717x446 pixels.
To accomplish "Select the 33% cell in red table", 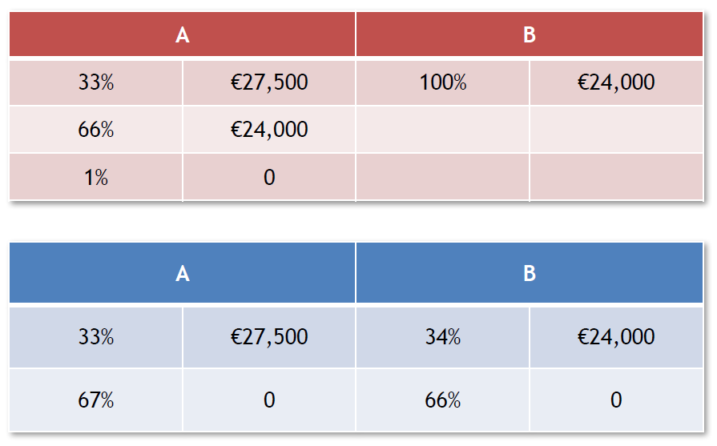I will (95, 82).
